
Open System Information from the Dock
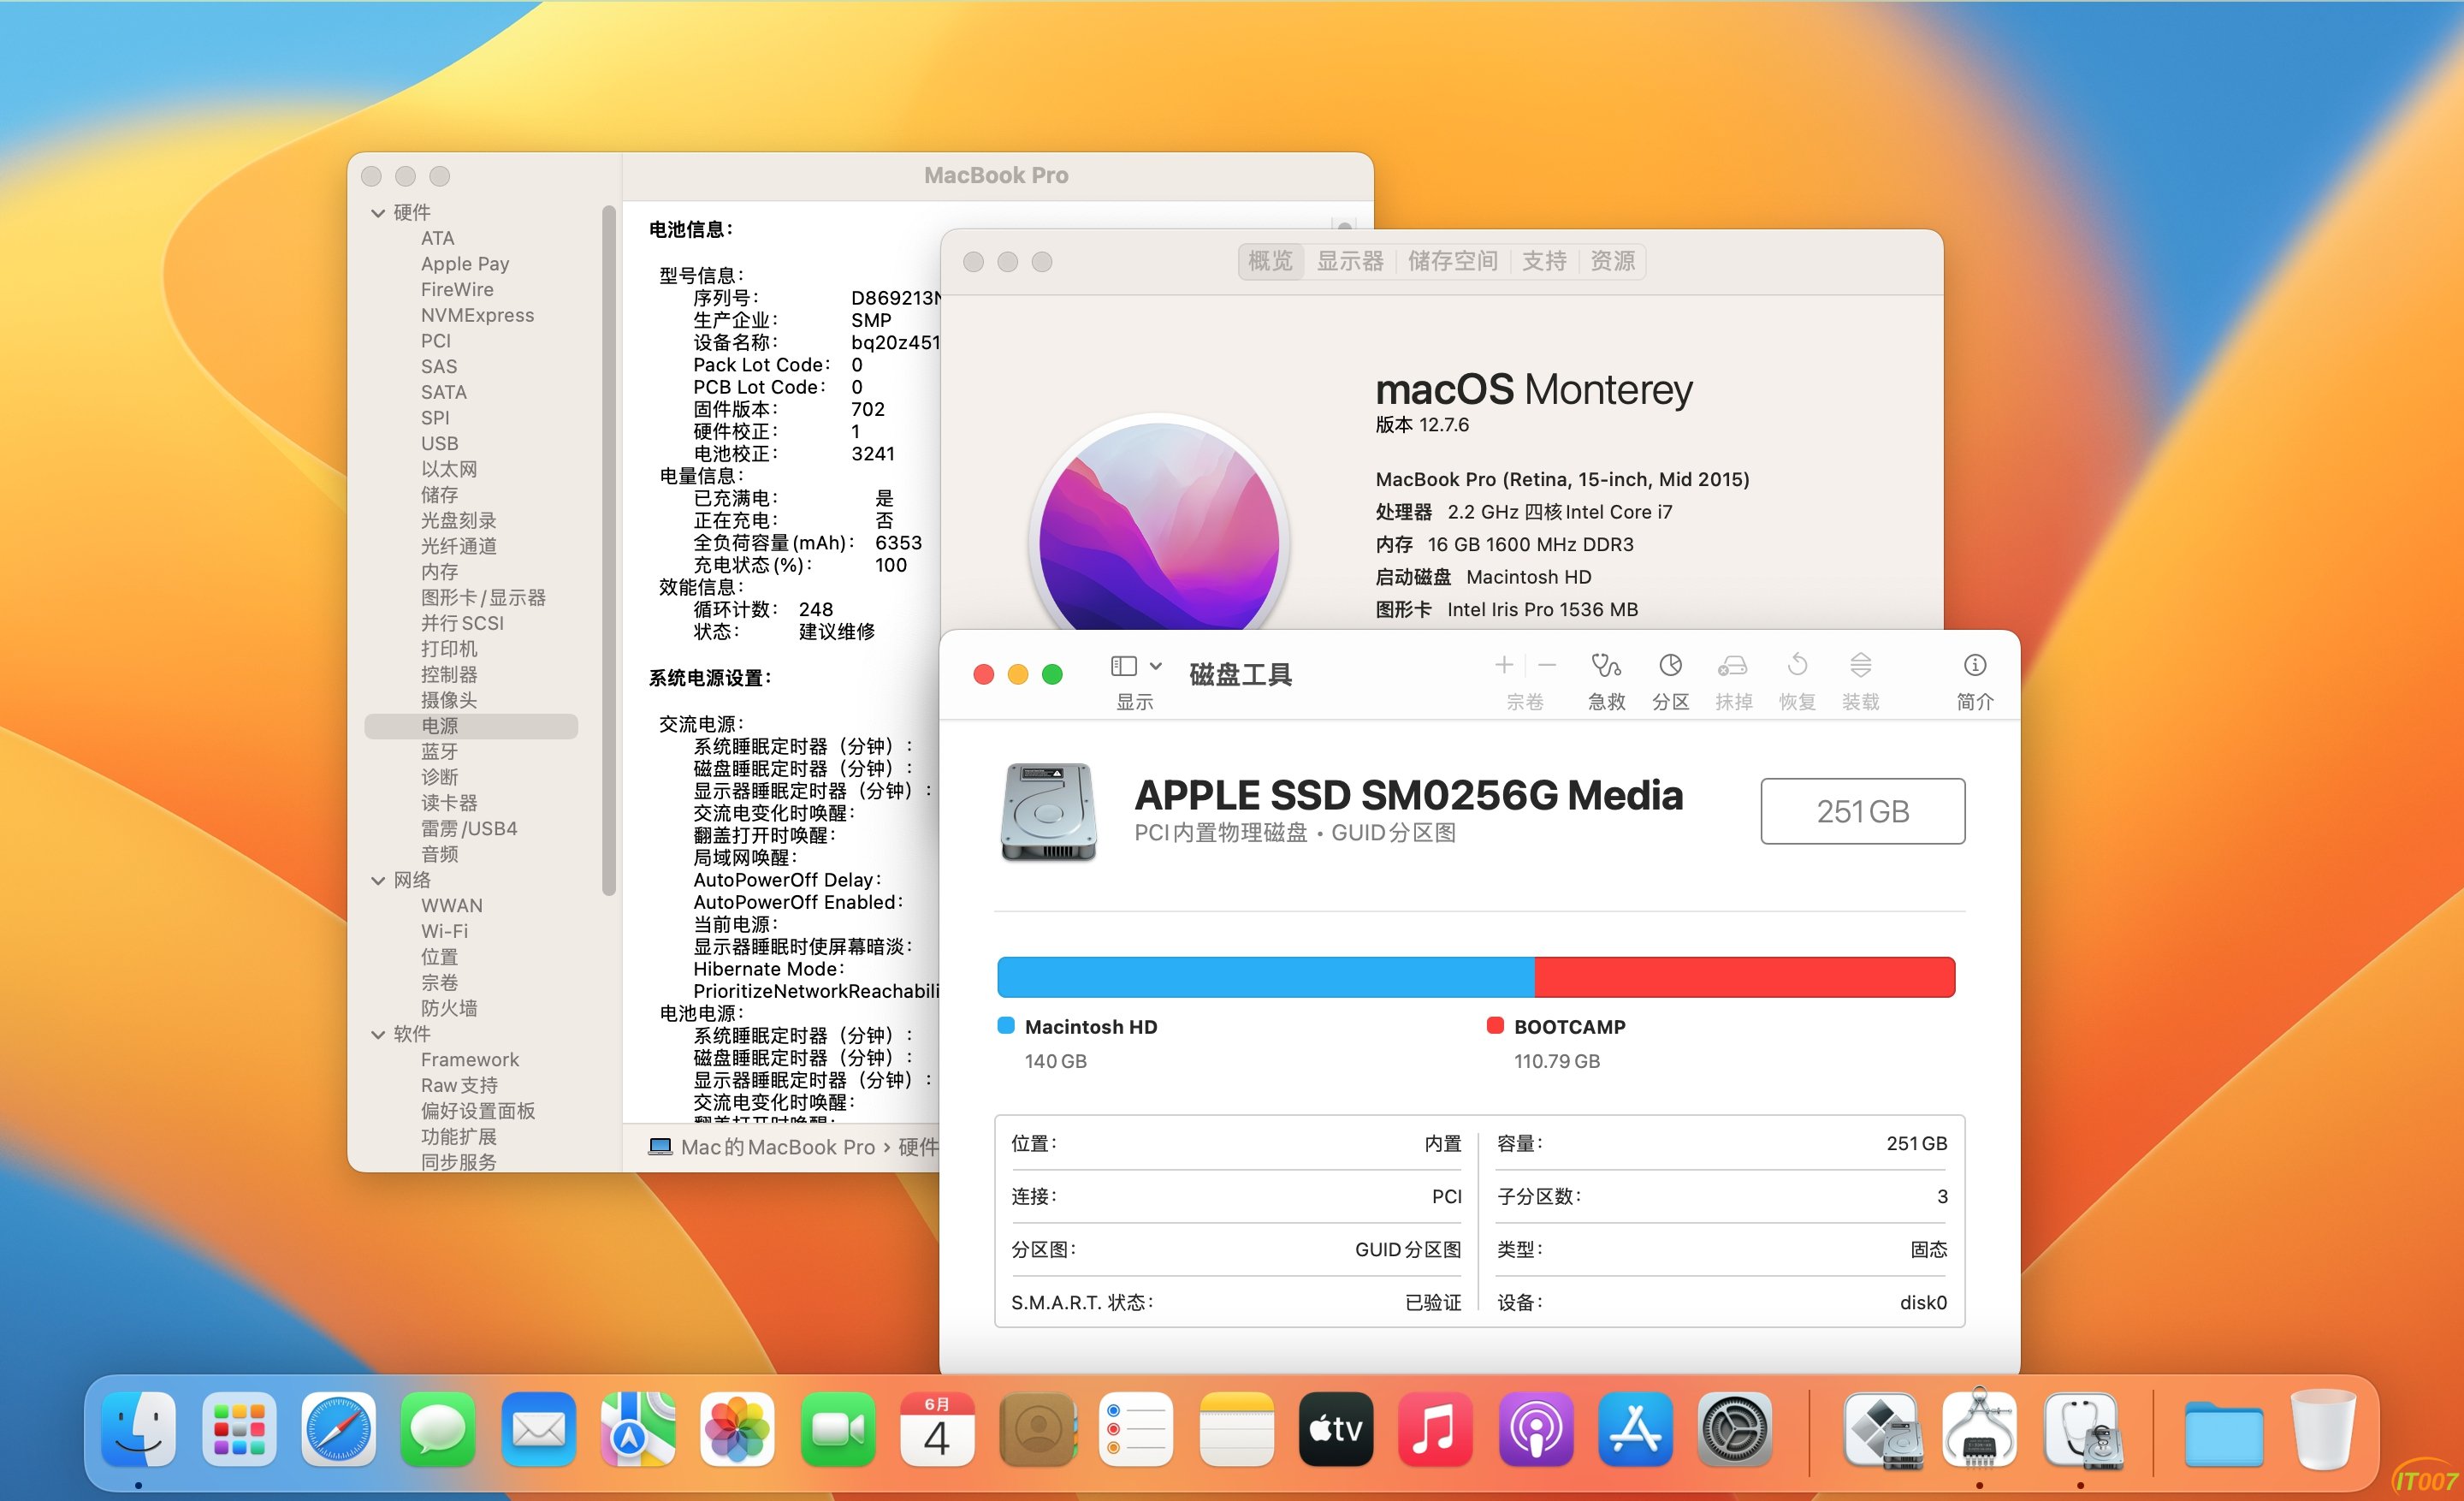1980,1430
